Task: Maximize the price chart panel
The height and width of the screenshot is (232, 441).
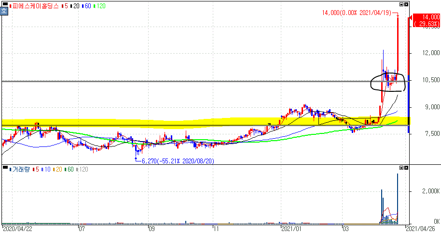Action: click(401, 4)
